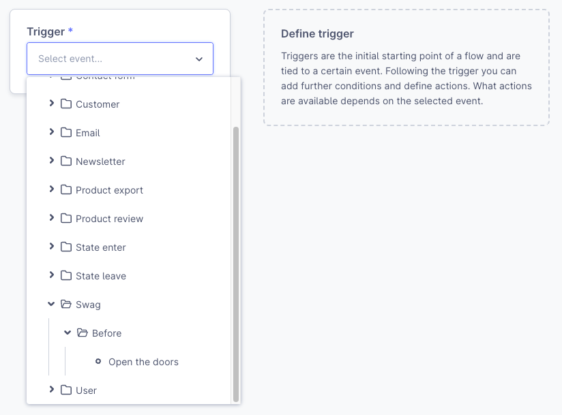
Task: Click the event target icon beside Open the doors
Action: pyautogui.click(x=99, y=362)
